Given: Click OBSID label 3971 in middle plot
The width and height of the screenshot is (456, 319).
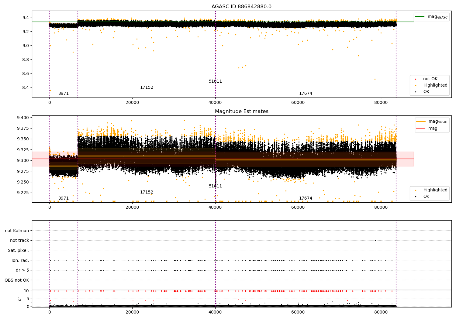Looking at the screenshot, I should point(64,198).
